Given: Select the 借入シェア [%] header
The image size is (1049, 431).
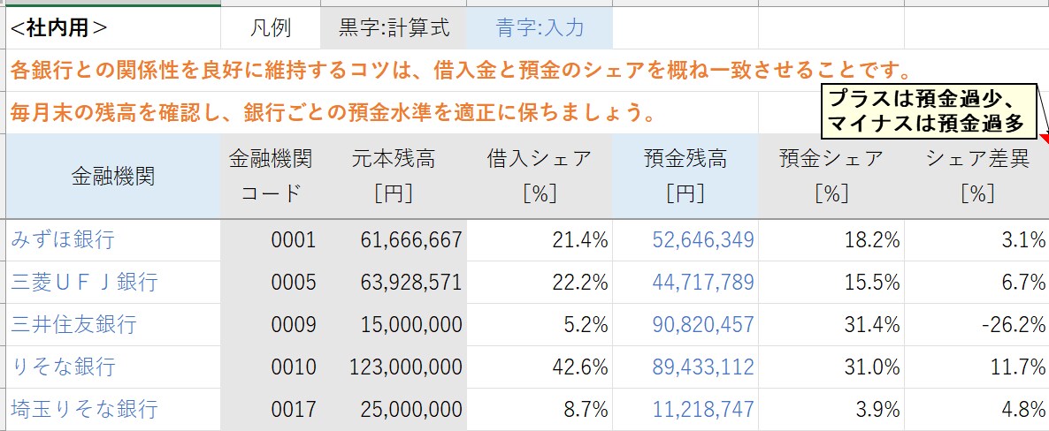Looking at the screenshot, I should point(540,176).
